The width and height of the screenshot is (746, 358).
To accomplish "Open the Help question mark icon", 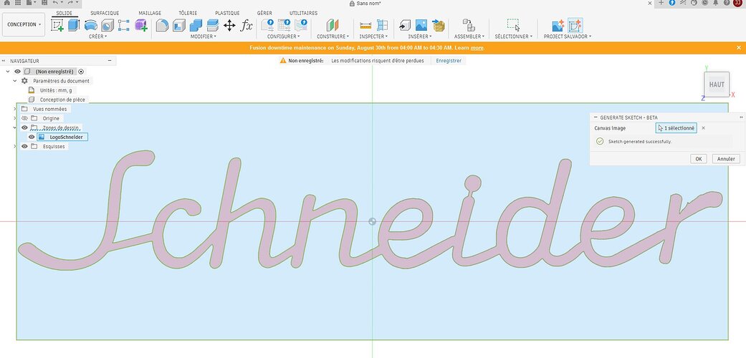I will pos(727,3).
